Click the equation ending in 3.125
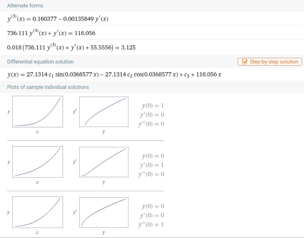 (x=71, y=47)
